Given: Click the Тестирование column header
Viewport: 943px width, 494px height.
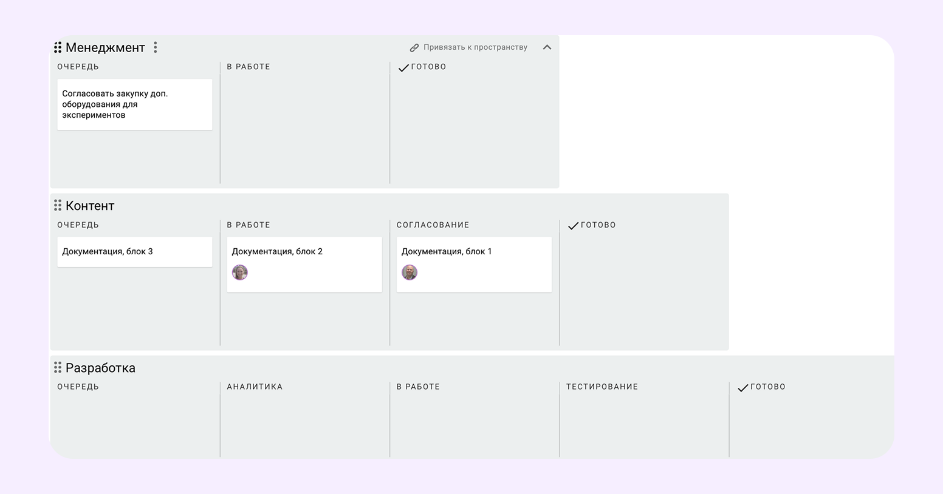Looking at the screenshot, I should tap(602, 387).
